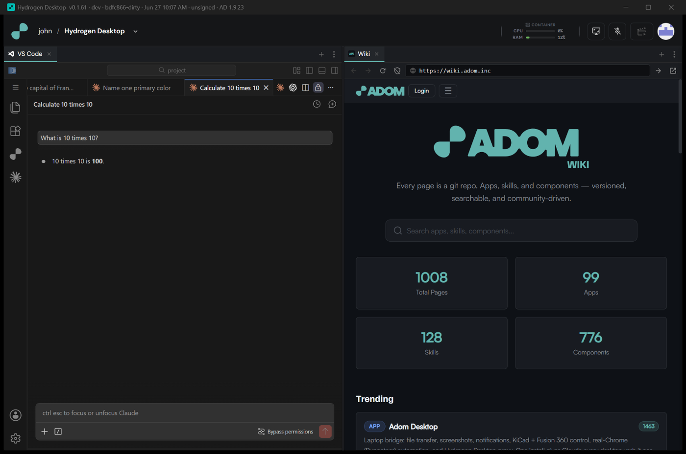Focus the Claude message input field
The height and width of the screenshot is (454, 686).
(x=185, y=413)
